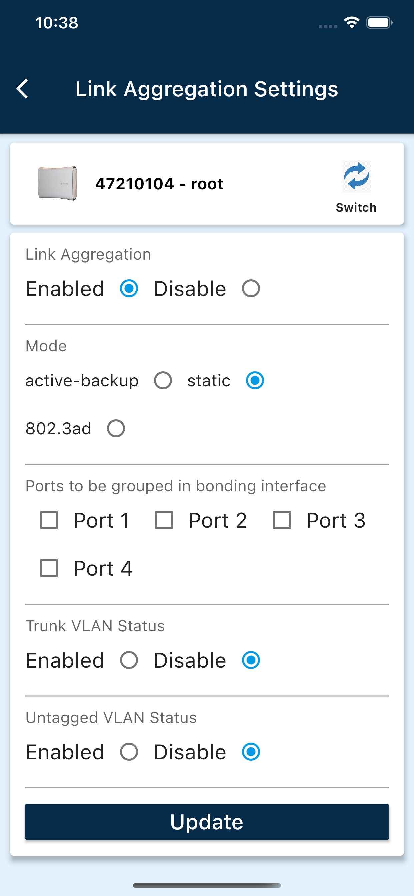Tap the back arrow in the header

tap(22, 89)
